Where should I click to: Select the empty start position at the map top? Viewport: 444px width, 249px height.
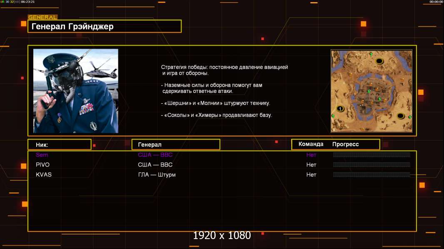379,61
